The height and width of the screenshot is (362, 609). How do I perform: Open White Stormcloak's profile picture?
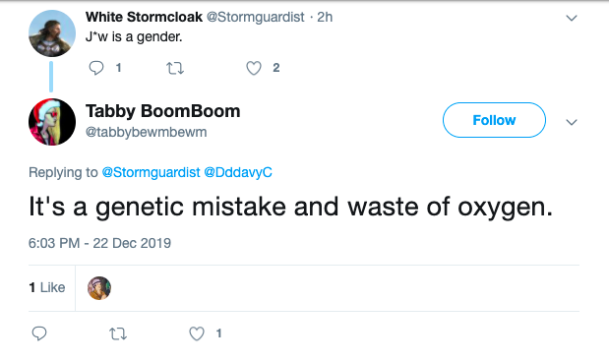52,33
